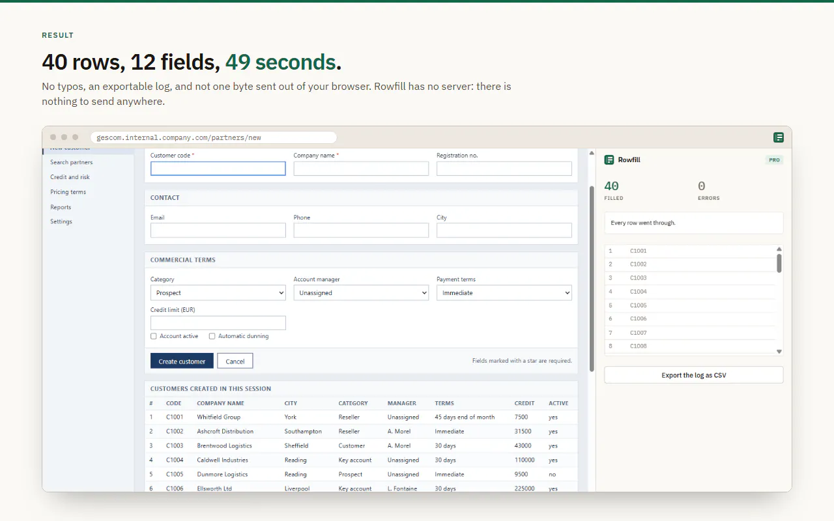Image resolution: width=834 pixels, height=521 pixels.
Task: Click Export the log as CSV
Action: pyautogui.click(x=694, y=375)
